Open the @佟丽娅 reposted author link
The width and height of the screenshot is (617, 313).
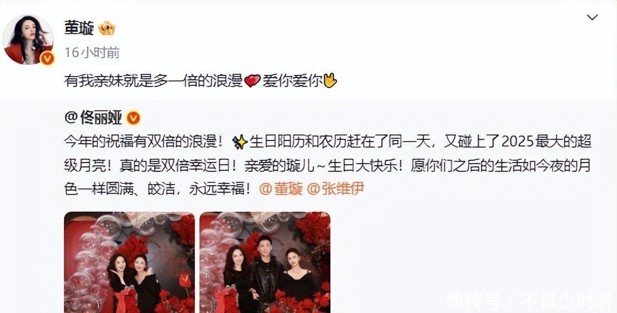point(93,118)
